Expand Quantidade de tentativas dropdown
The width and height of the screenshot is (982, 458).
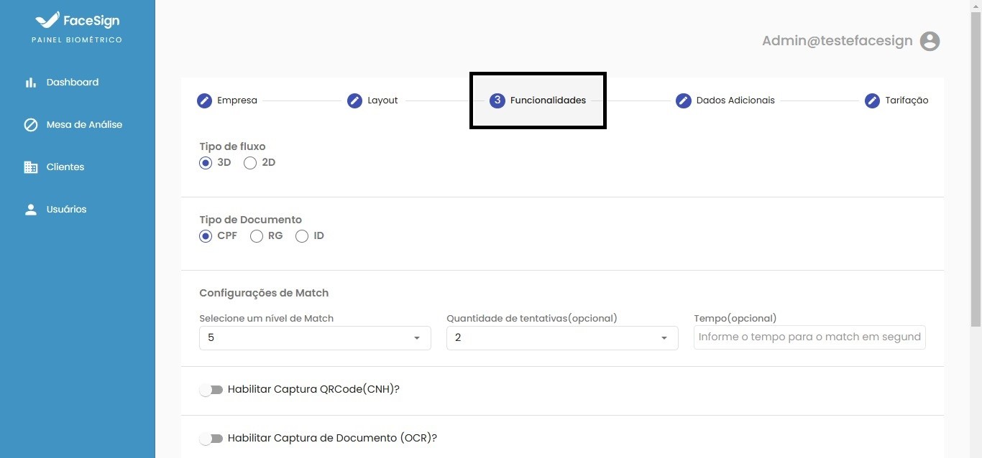click(x=562, y=338)
